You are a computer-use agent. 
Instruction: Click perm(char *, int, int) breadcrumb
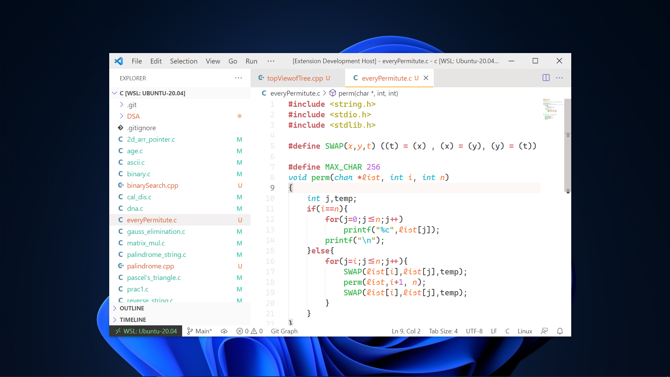tap(368, 93)
